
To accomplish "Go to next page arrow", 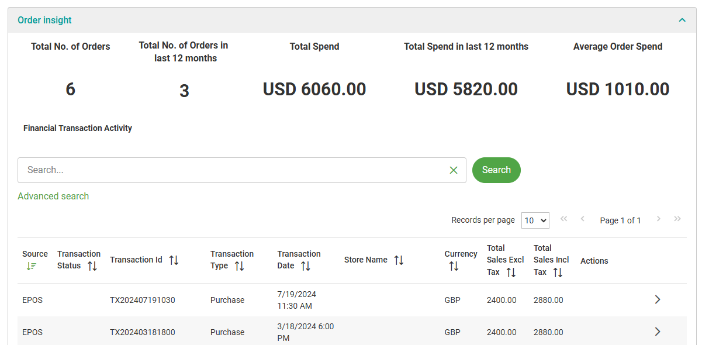I will pyautogui.click(x=659, y=219).
